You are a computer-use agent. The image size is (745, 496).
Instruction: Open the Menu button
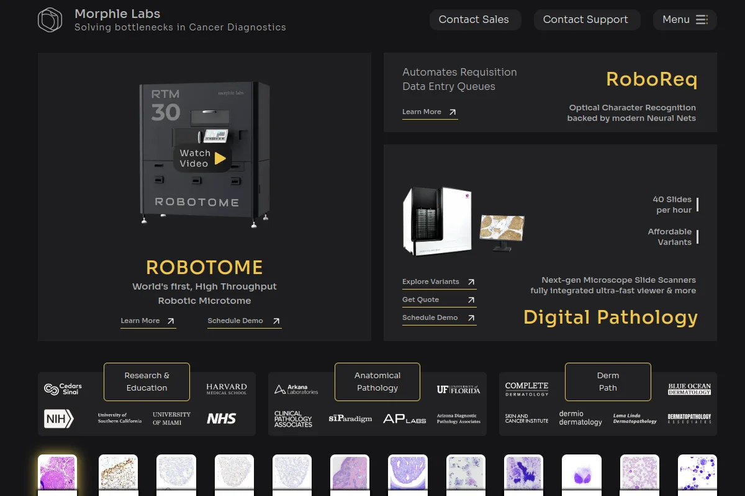[x=685, y=20]
